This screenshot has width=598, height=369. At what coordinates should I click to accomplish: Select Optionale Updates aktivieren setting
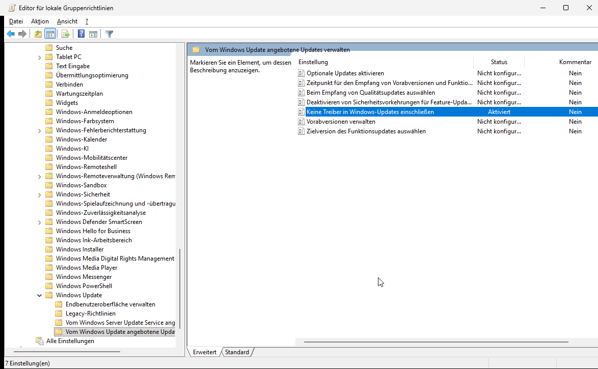pyautogui.click(x=345, y=73)
